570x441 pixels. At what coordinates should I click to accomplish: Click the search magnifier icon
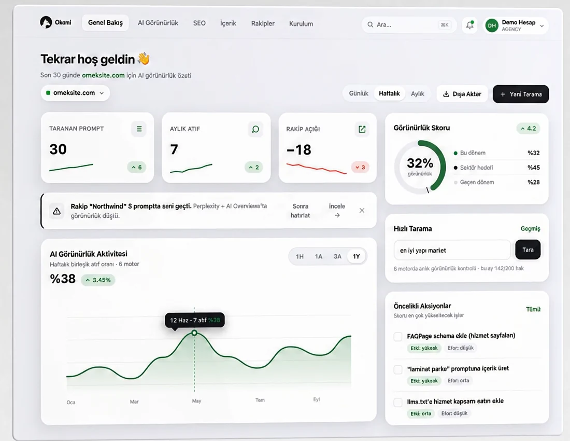point(370,25)
